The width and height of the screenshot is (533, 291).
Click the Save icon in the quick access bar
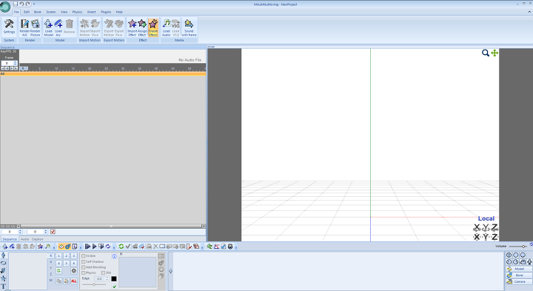[16, 4]
